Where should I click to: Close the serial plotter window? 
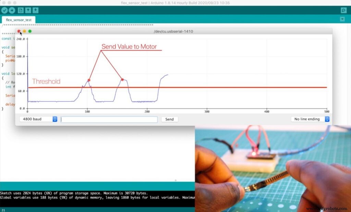(19, 31)
